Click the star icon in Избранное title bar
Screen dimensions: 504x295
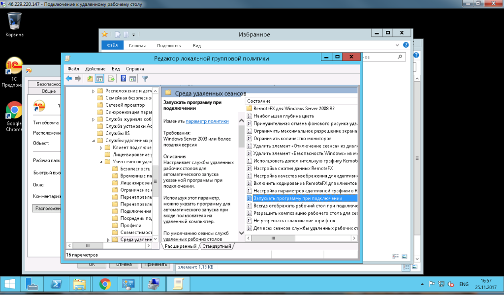(105, 34)
